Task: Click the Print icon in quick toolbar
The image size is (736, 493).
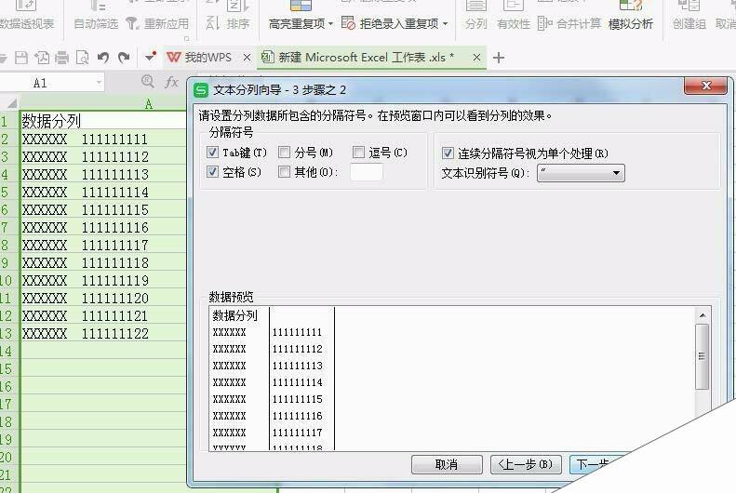Action: click(62, 58)
